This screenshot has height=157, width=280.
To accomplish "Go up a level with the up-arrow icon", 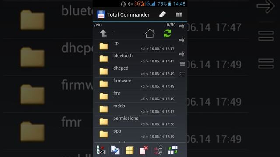I will [103, 34].
